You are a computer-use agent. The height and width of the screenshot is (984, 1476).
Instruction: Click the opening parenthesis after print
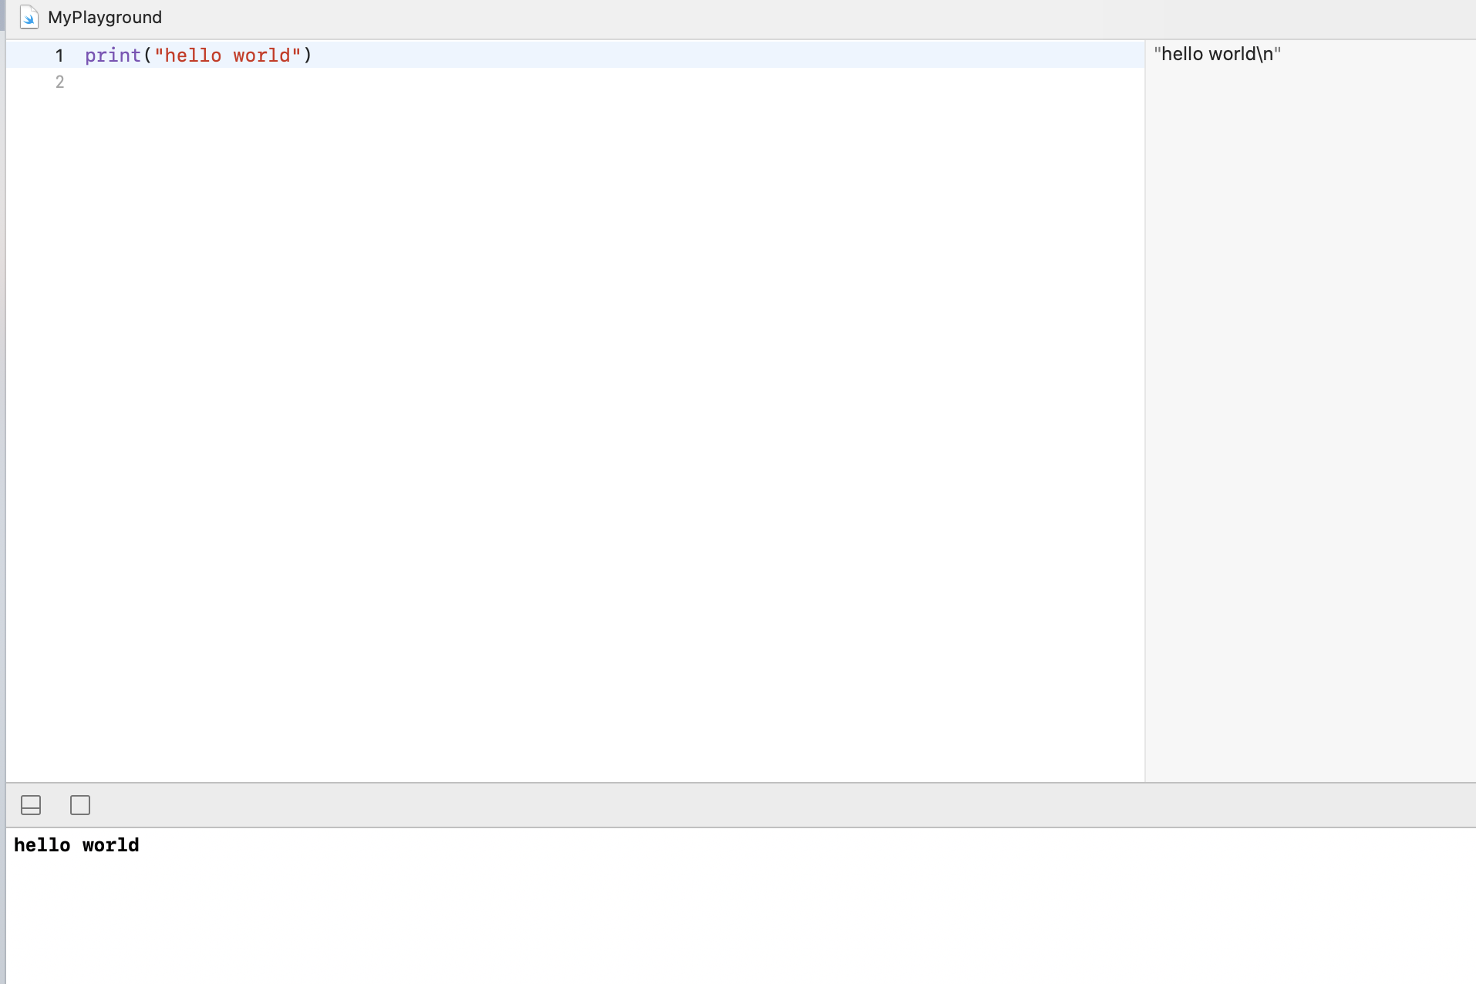click(x=147, y=56)
